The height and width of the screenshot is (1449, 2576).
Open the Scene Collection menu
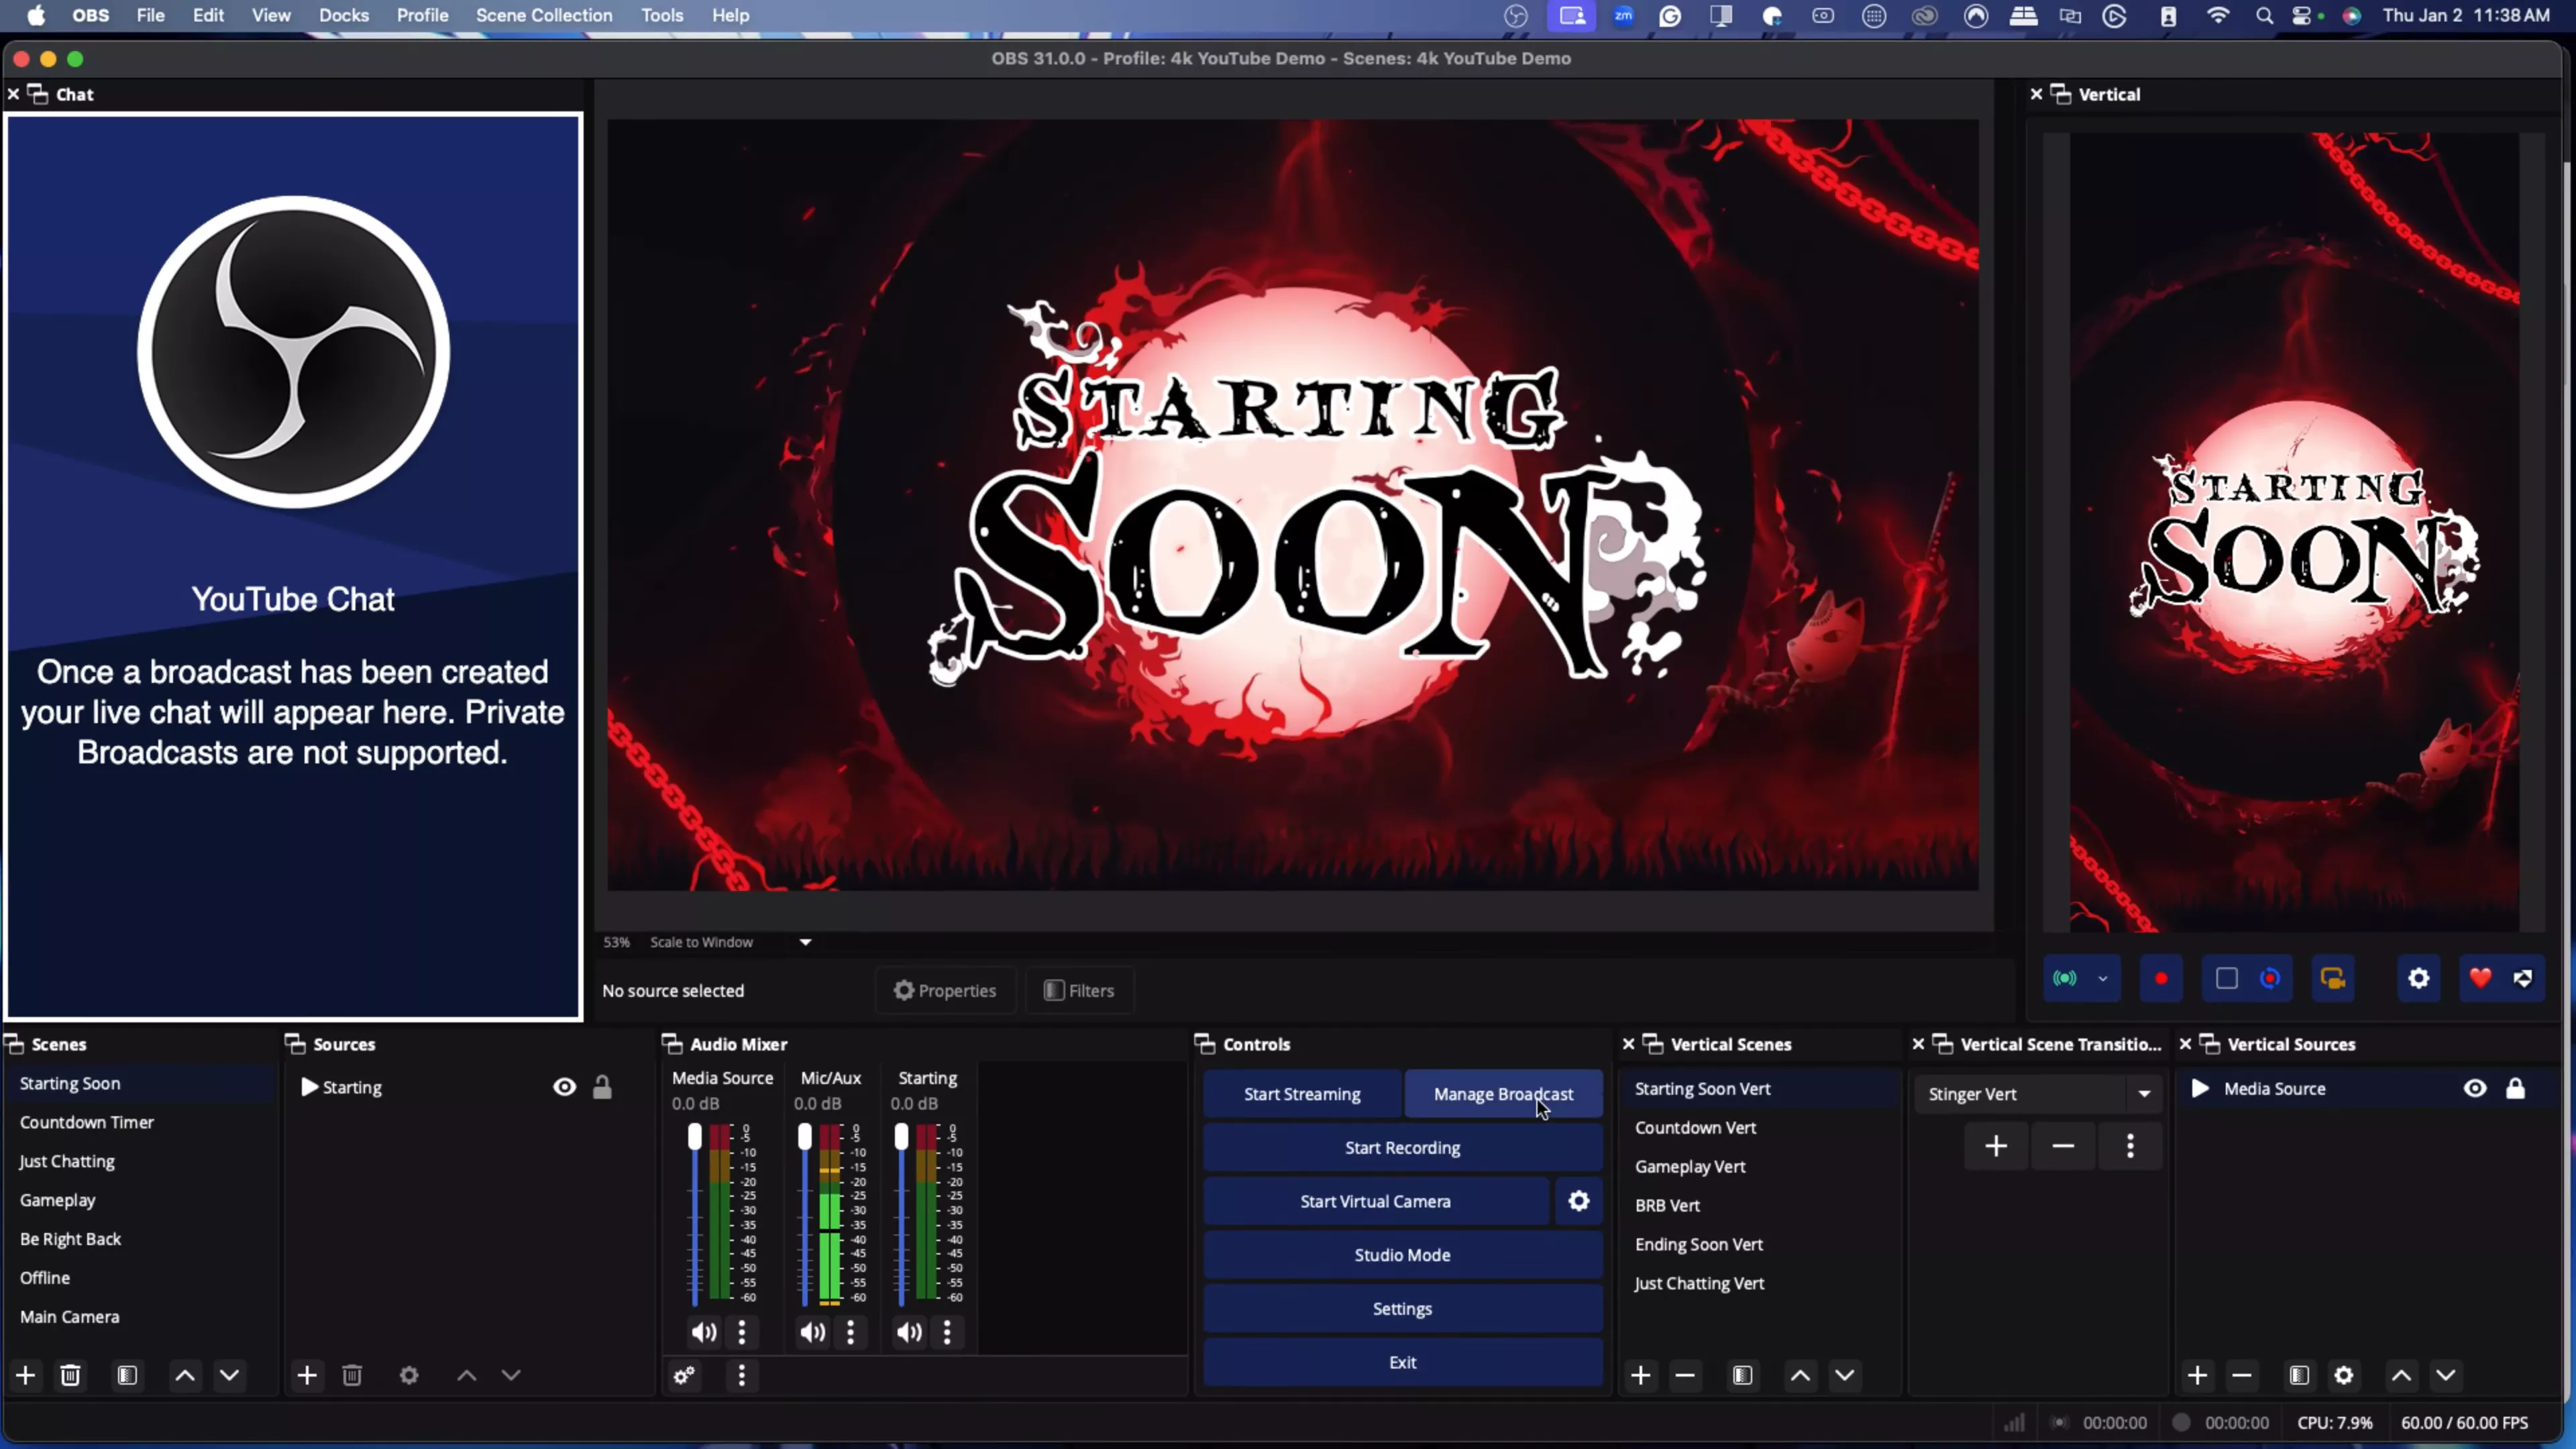[x=544, y=15]
